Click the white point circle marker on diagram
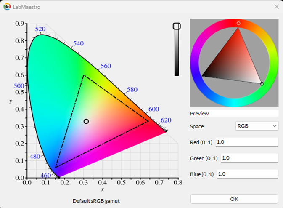The height and width of the screenshot is (208, 283). coord(86,121)
